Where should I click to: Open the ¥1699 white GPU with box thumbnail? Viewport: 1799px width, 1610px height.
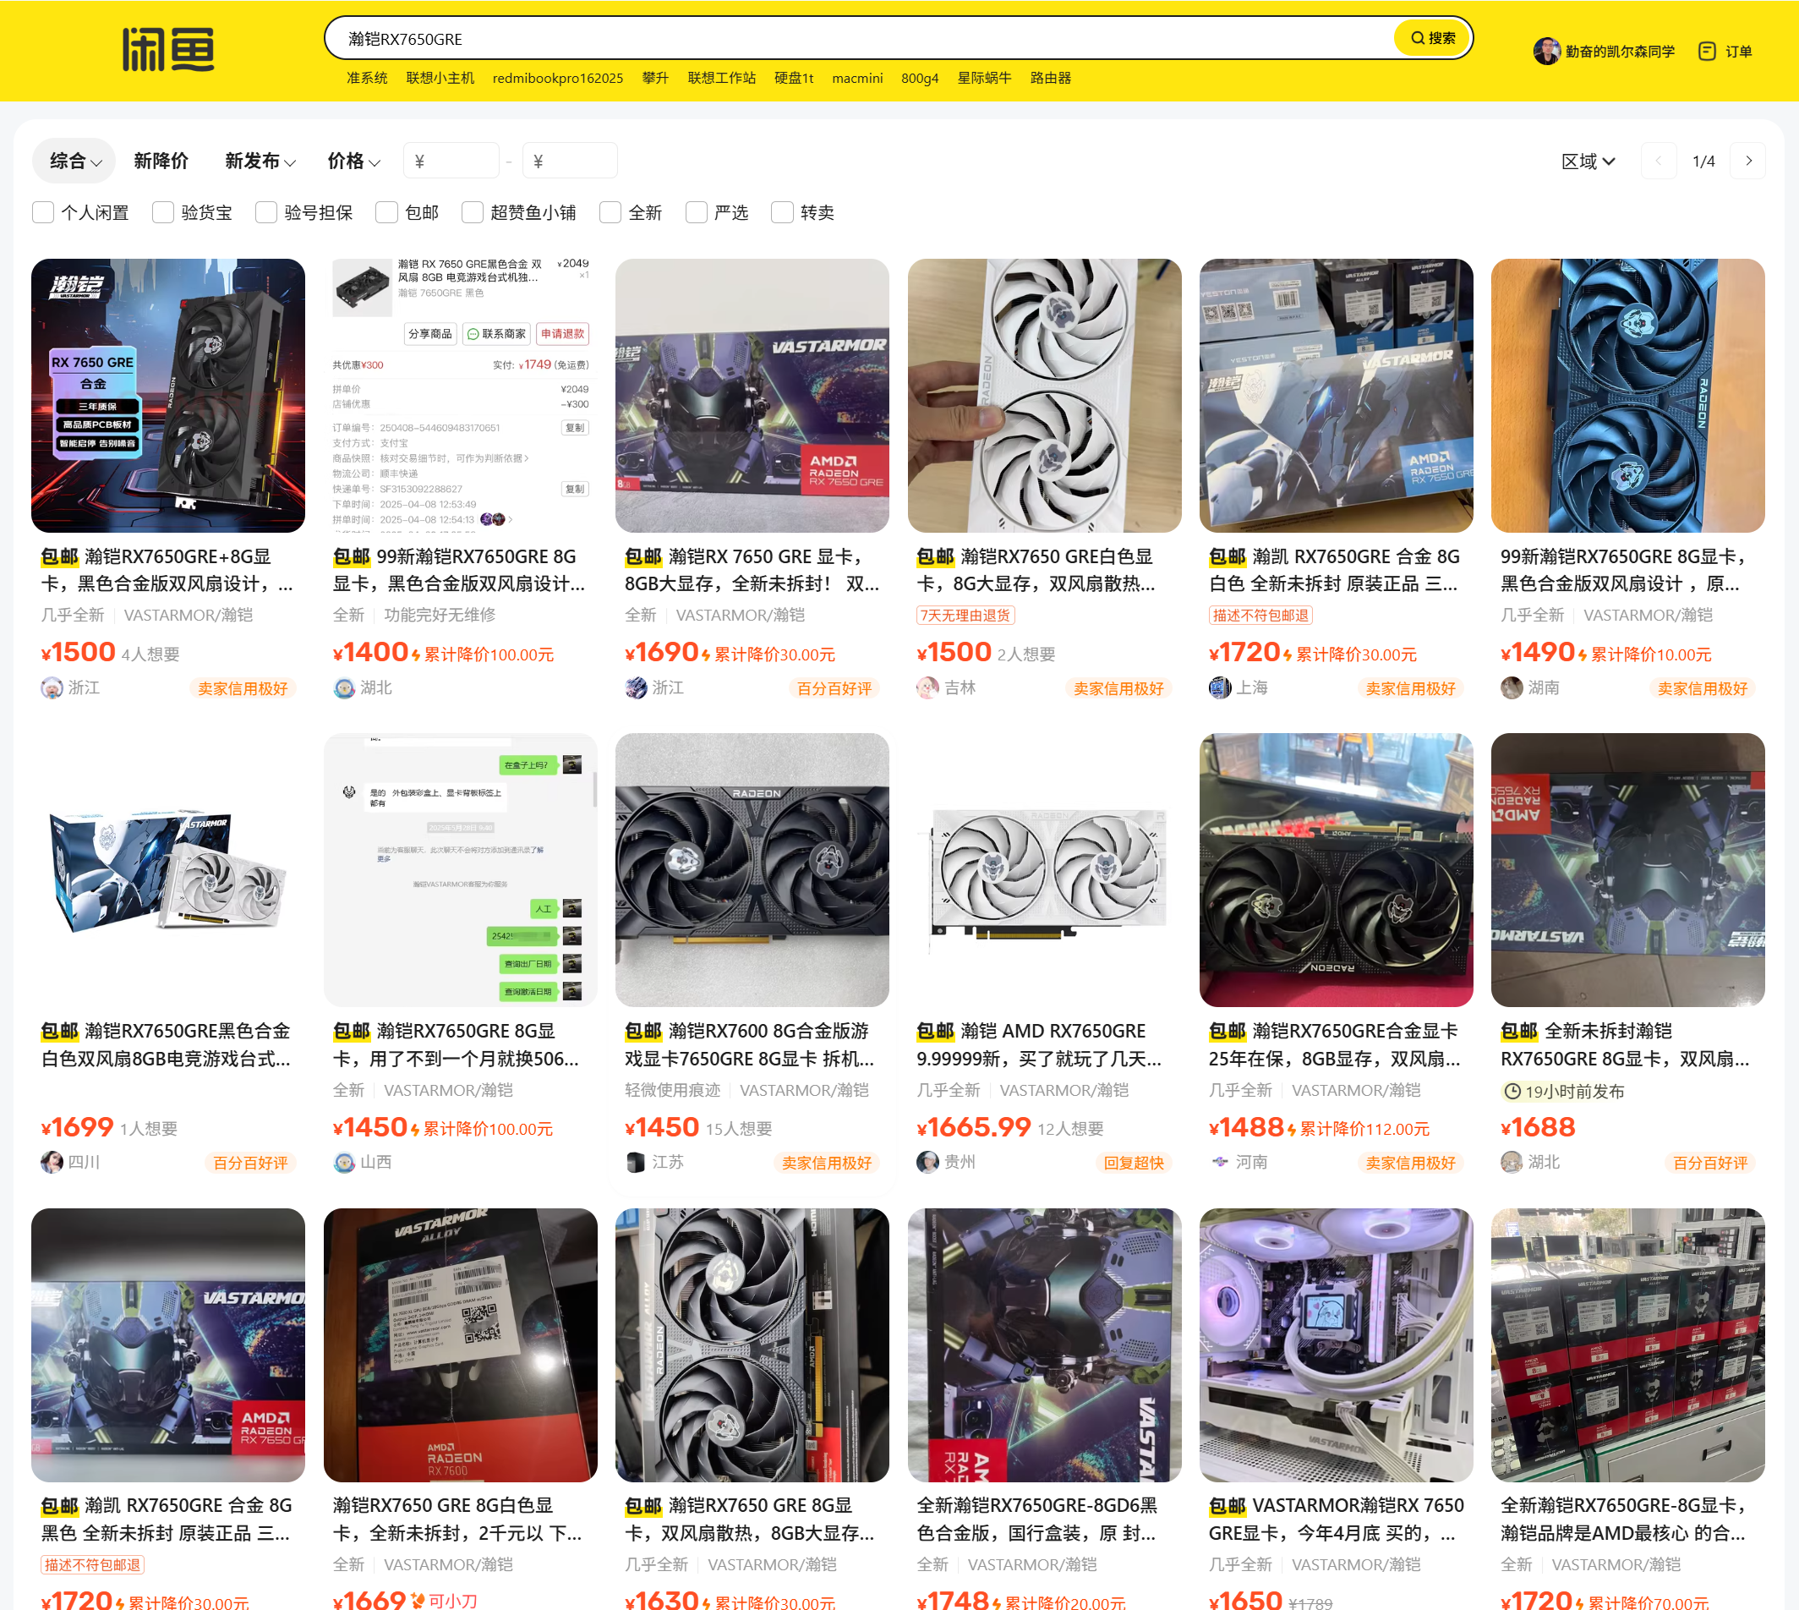168,870
